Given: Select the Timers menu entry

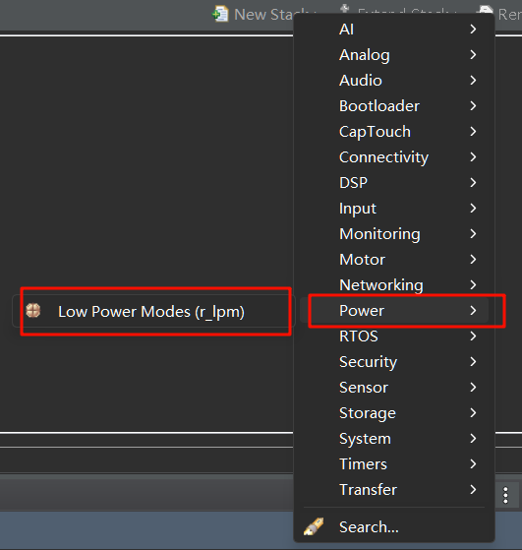Looking at the screenshot, I should 394,464.
